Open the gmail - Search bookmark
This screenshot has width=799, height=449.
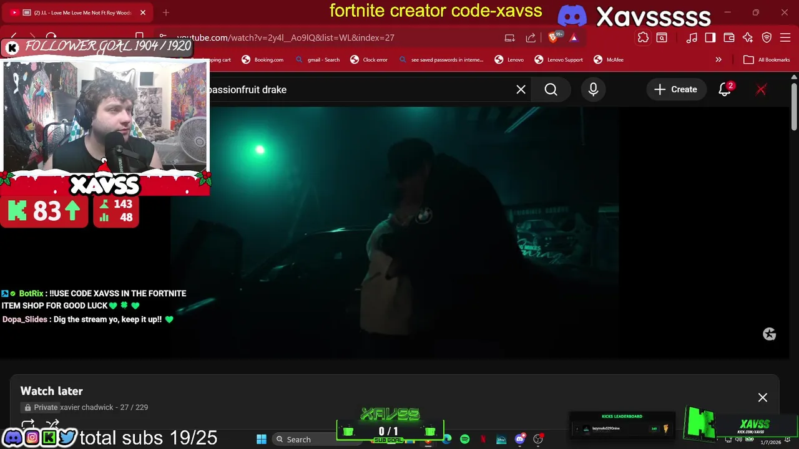click(x=317, y=60)
